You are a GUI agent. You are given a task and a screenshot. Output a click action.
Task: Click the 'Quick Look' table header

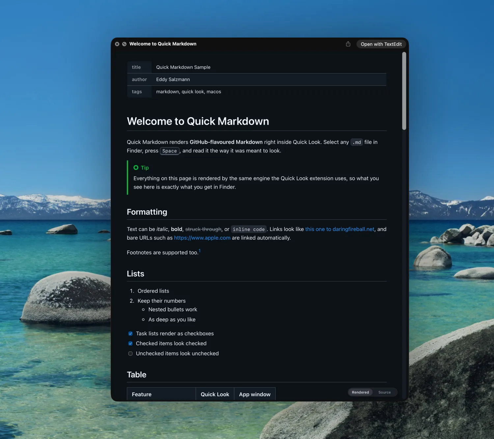[x=215, y=394]
